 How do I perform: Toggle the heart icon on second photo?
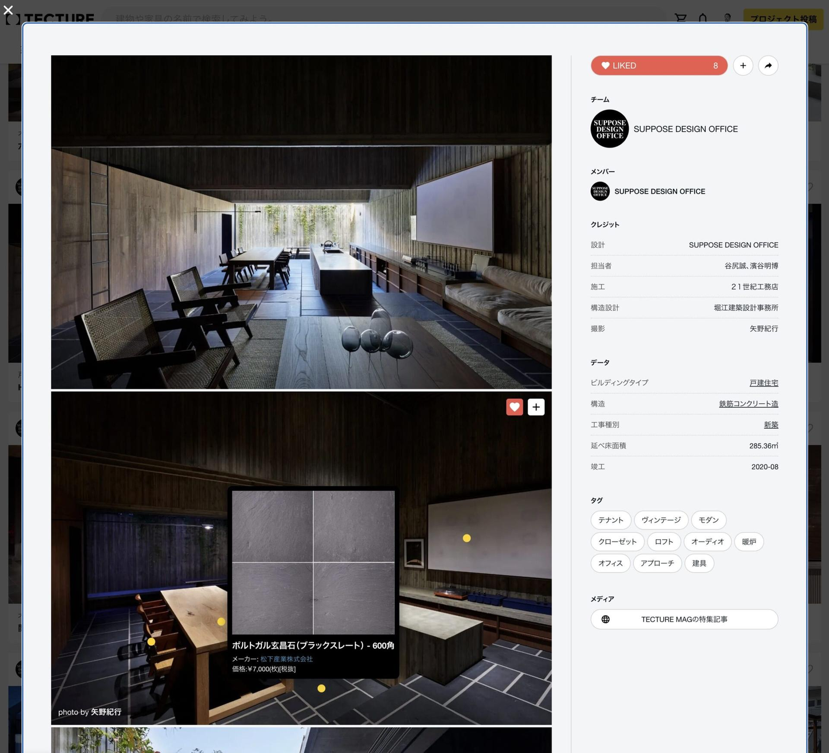pos(514,407)
